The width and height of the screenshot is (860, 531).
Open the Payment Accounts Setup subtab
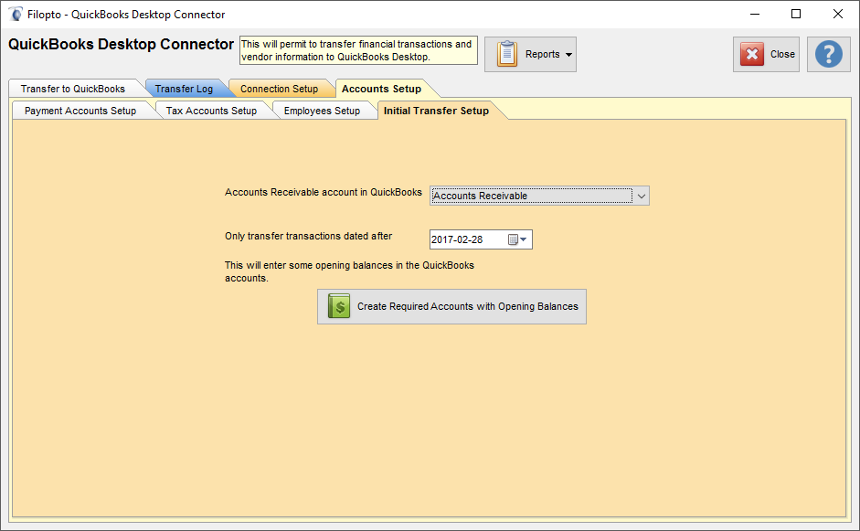click(x=80, y=111)
